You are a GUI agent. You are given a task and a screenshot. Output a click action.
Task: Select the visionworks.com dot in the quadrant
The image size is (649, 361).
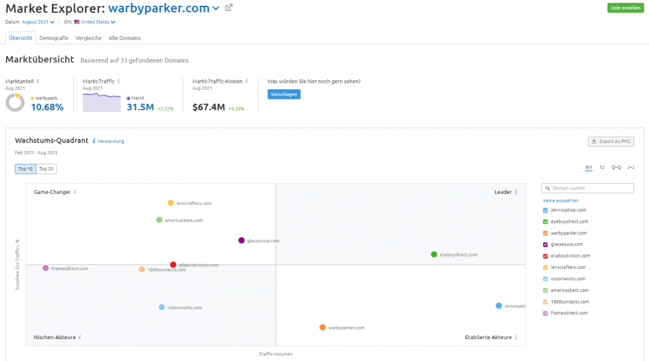click(161, 307)
